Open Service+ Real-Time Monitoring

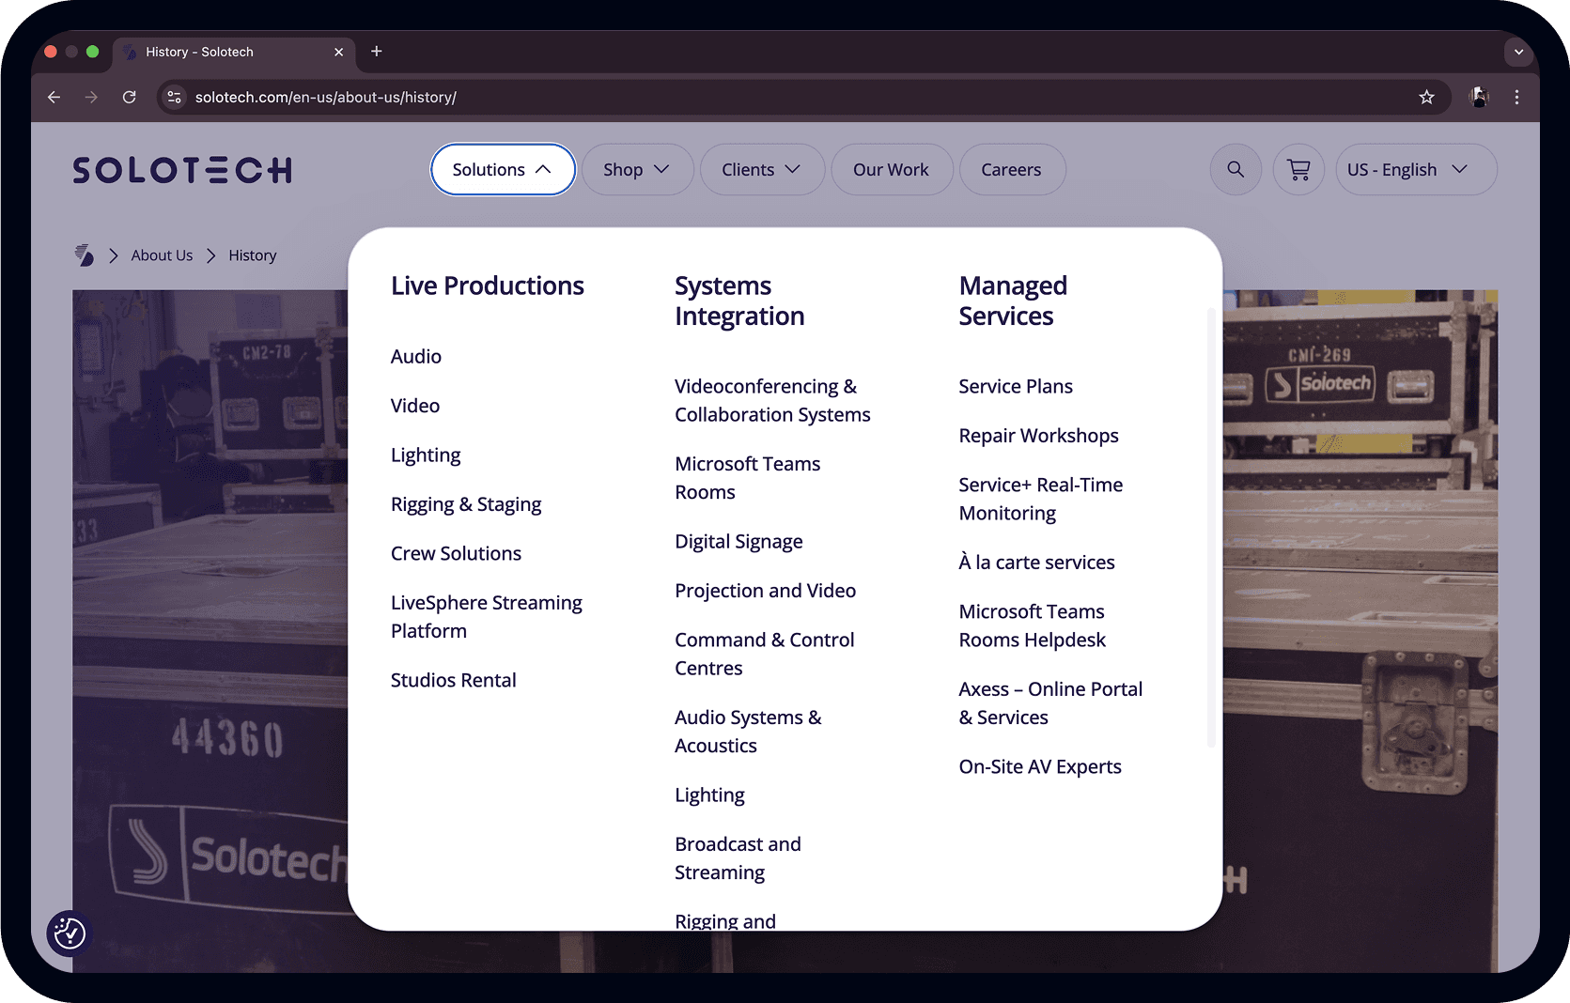tap(1041, 499)
